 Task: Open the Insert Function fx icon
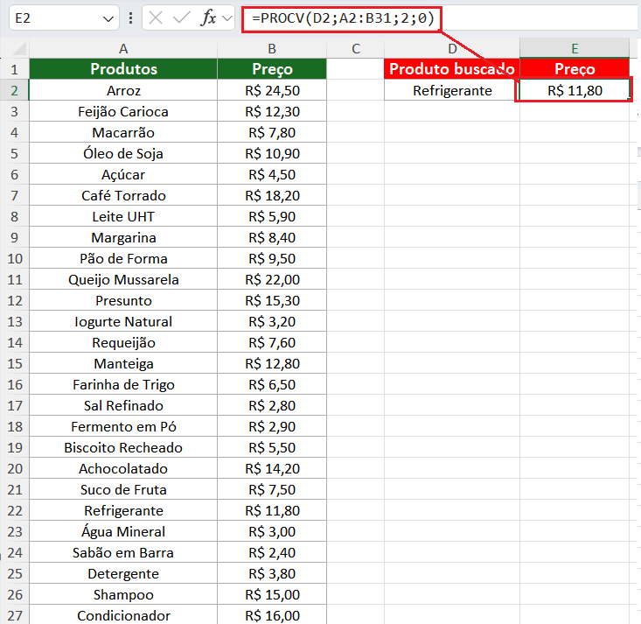(x=208, y=18)
